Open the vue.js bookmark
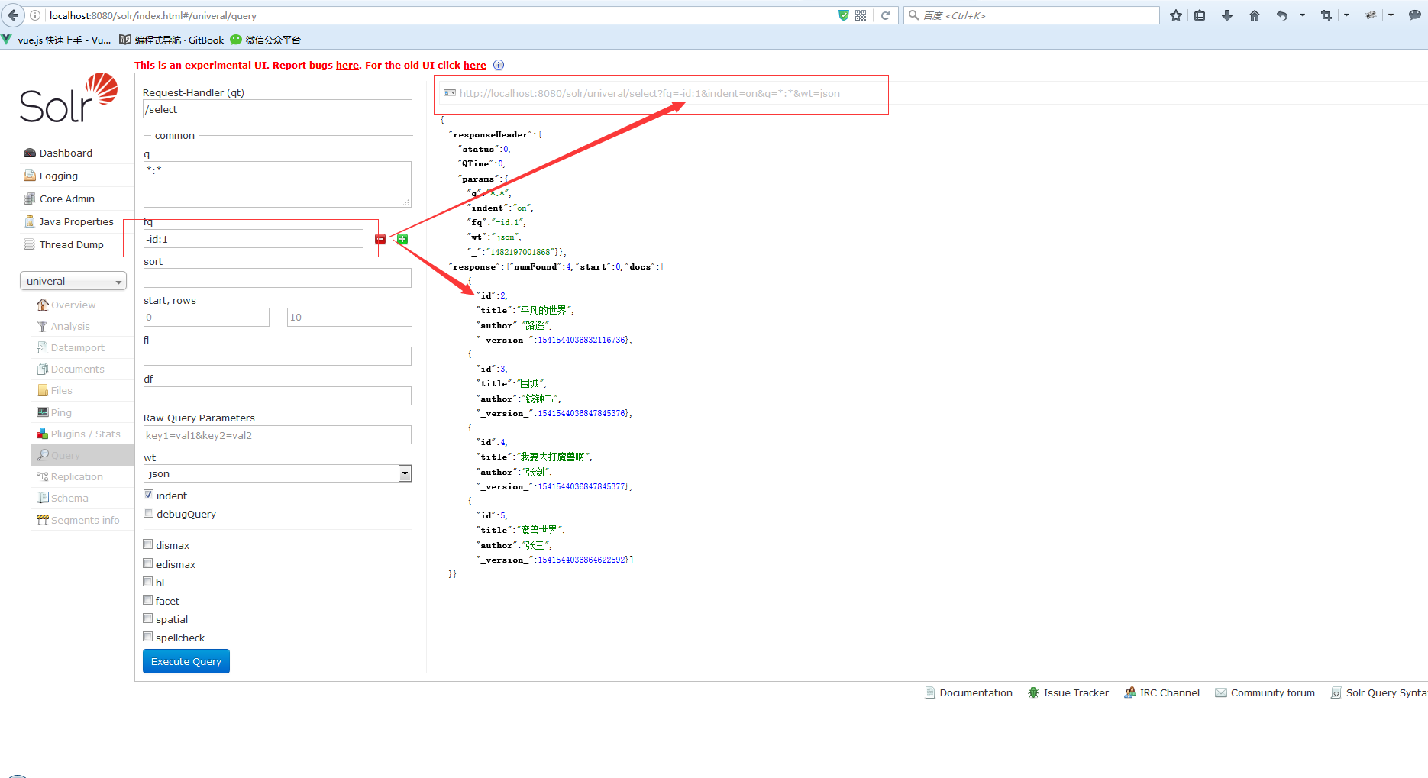Screen dimensions: 1428x778 (57, 40)
